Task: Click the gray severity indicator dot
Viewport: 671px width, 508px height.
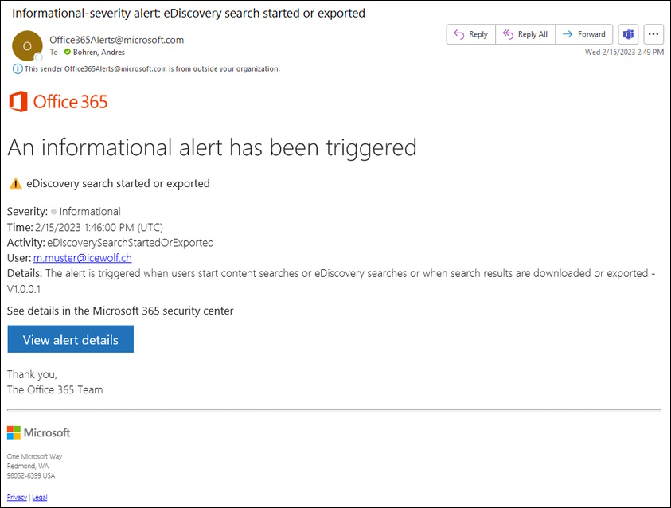Action: coord(53,212)
